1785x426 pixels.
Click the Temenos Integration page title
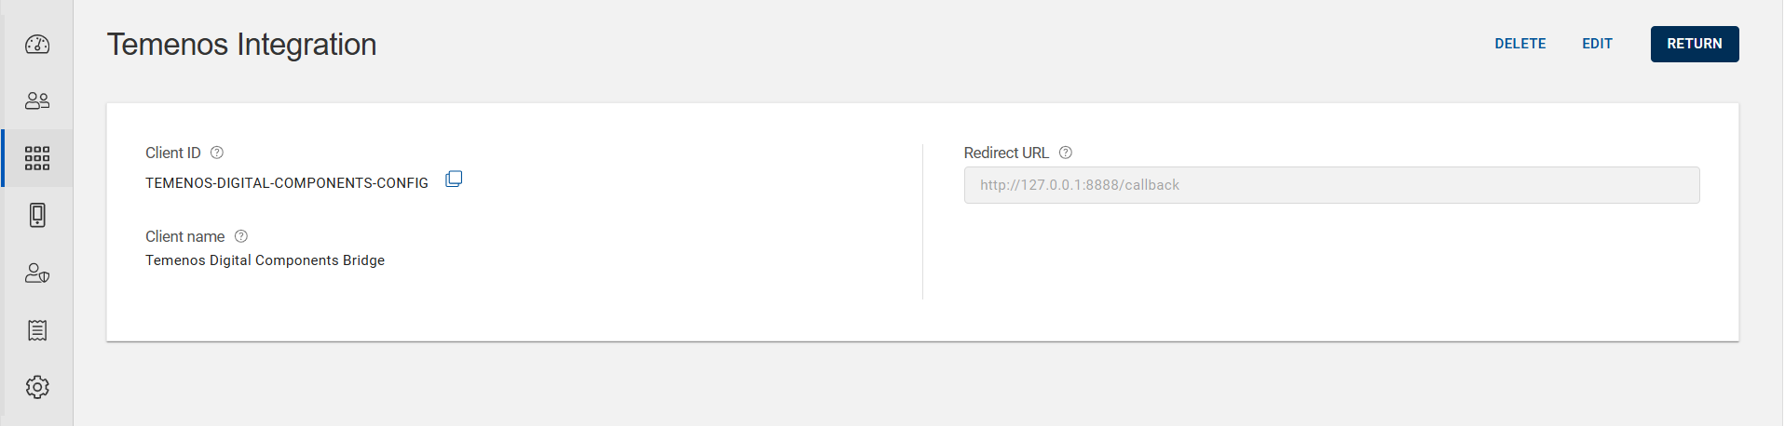pyautogui.click(x=241, y=45)
